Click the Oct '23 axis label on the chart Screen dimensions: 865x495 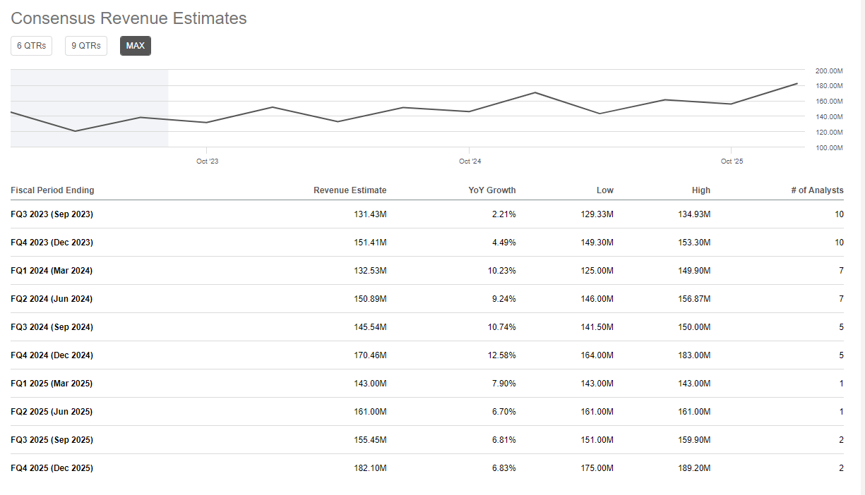pyautogui.click(x=208, y=161)
